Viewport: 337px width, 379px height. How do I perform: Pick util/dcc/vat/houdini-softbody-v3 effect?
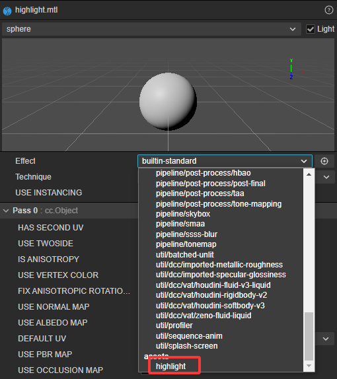click(x=210, y=306)
